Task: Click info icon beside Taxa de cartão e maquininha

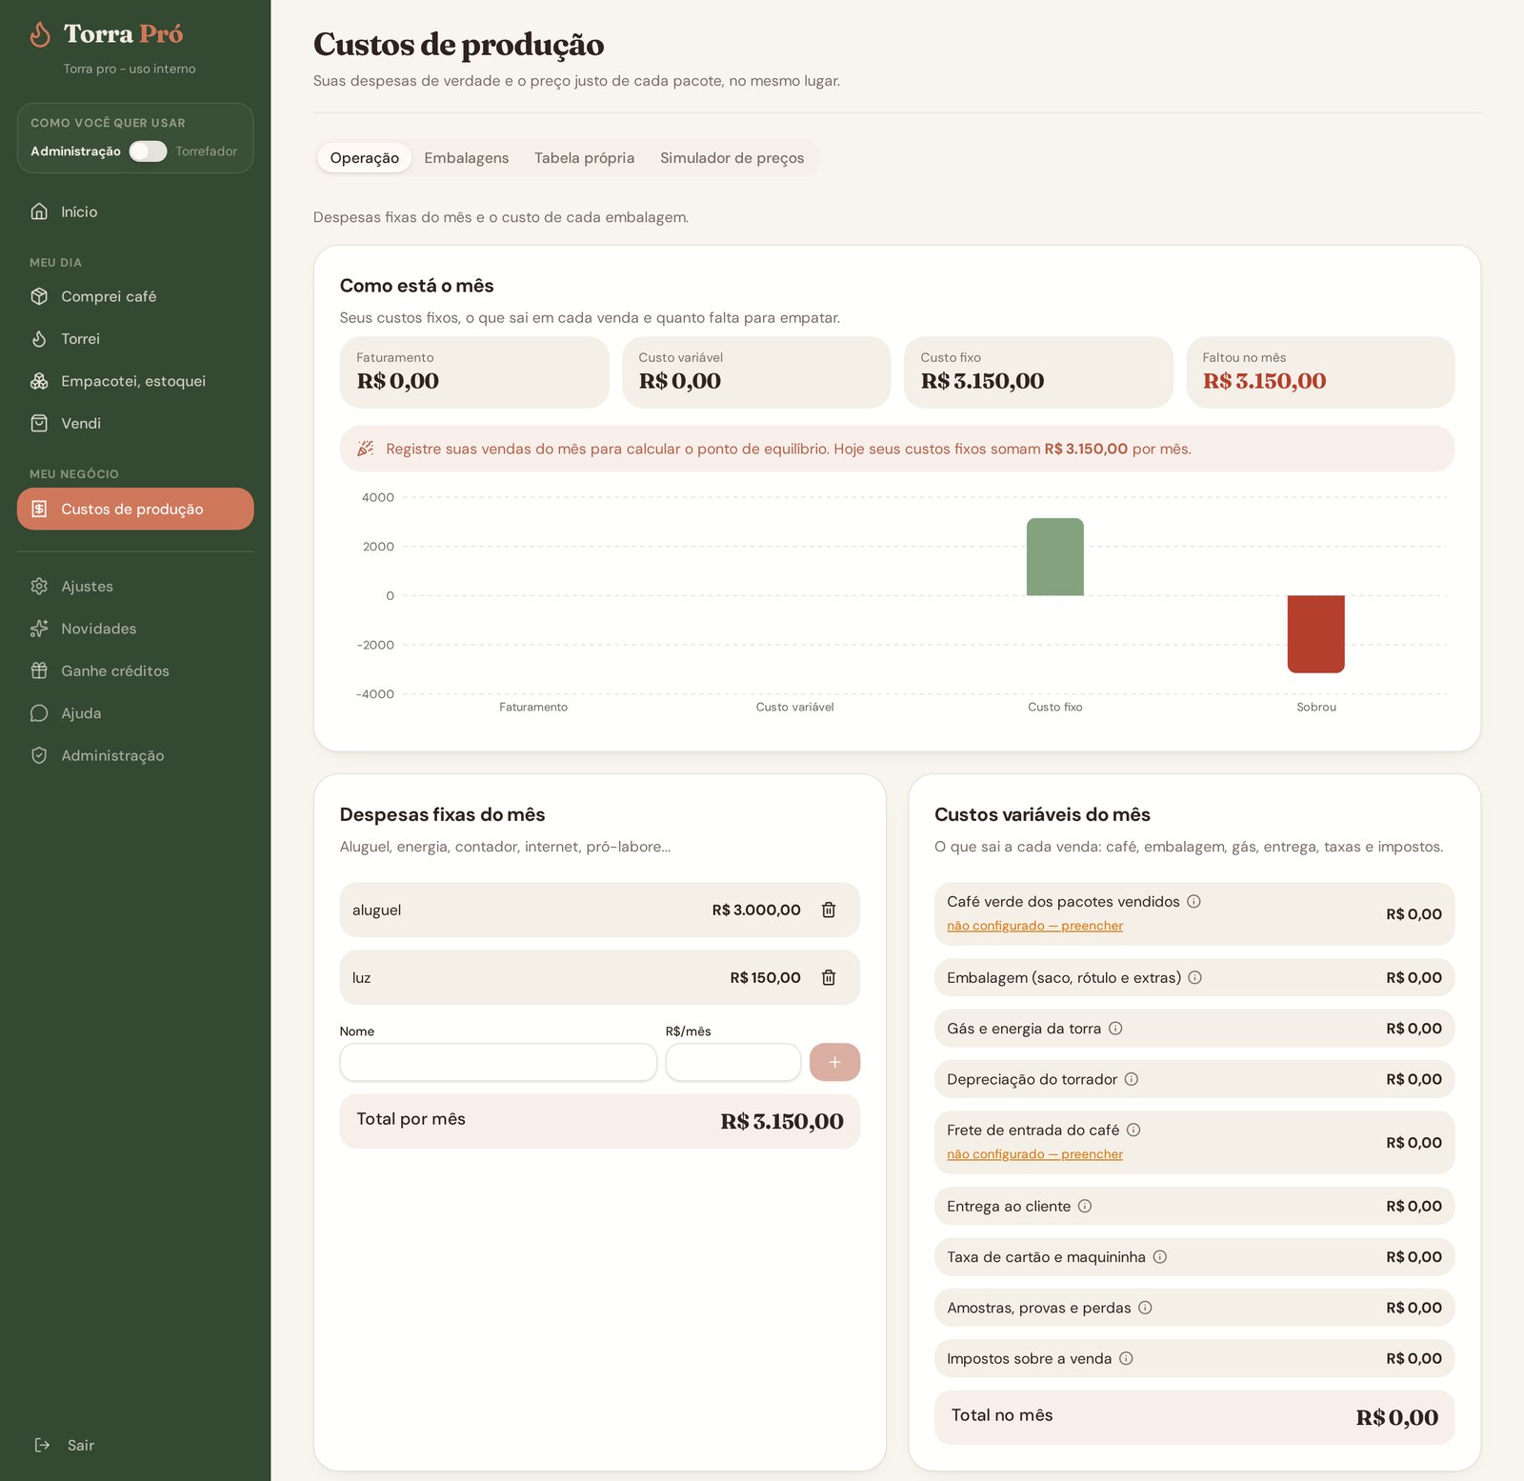Action: point(1160,1257)
